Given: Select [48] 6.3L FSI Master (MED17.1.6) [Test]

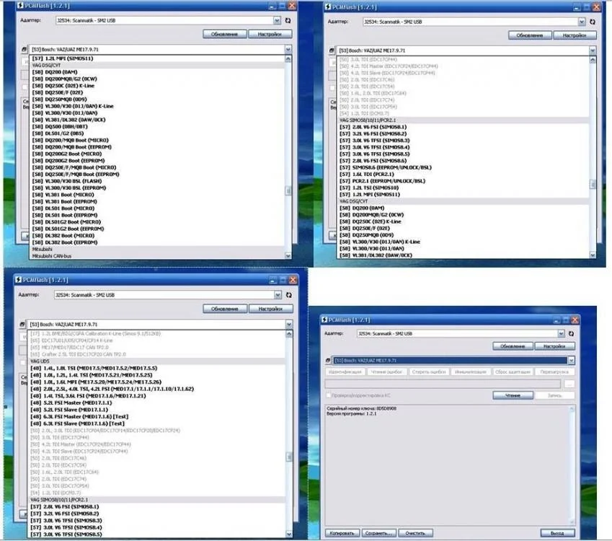Looking at the screenshot, I should [x=79, y=416].
